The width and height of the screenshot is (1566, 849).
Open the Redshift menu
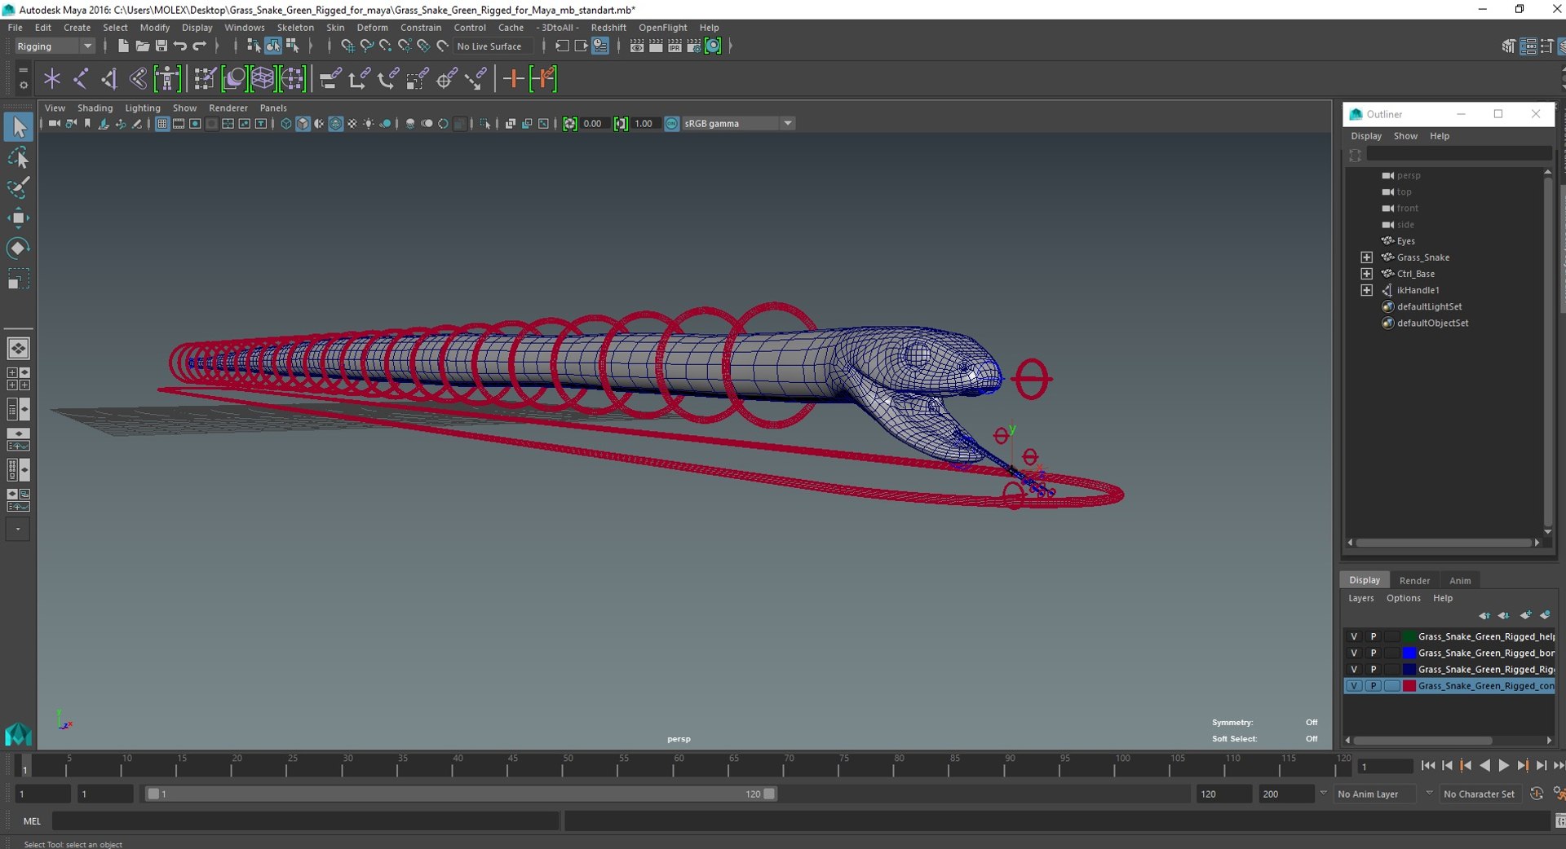point(608,28)
